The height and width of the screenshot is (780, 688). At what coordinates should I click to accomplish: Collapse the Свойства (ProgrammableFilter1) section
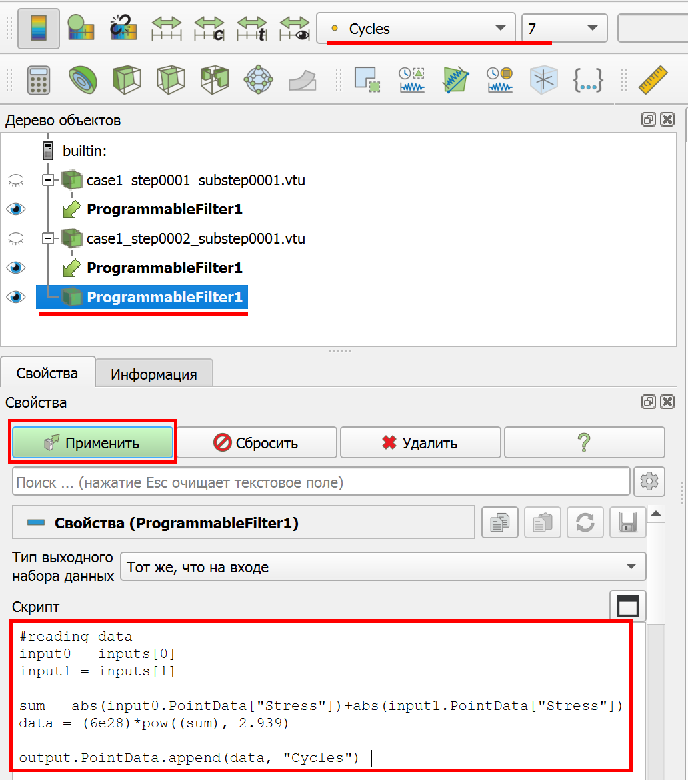point(36,522)
